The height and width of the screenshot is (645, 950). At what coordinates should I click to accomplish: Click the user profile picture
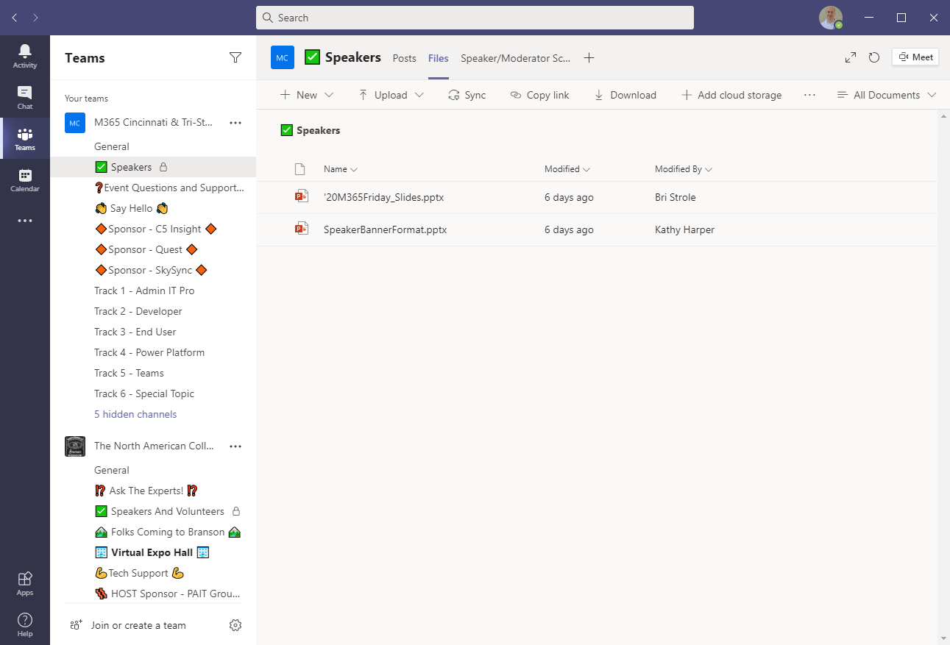click(x=831, y=18)
